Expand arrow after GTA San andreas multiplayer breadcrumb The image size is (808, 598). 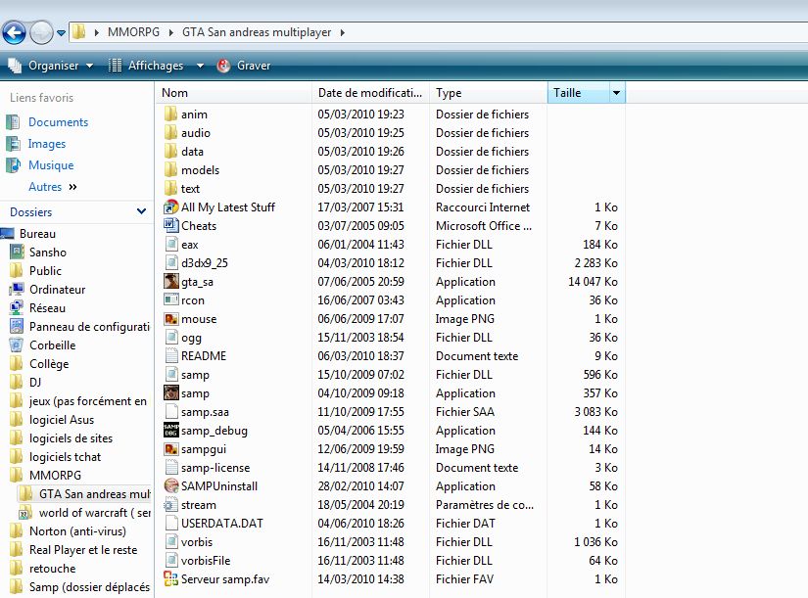342,32
